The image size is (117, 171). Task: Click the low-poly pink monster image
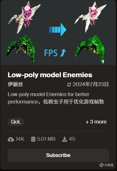[x=91, y=17]
